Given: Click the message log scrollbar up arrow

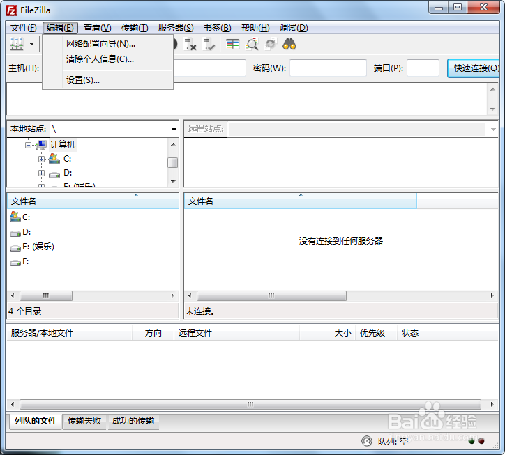Looking at the screenshot, I should click(492, 89).
